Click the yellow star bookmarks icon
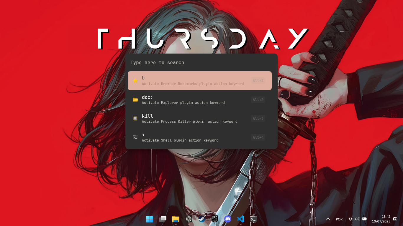 click(135, 81)
